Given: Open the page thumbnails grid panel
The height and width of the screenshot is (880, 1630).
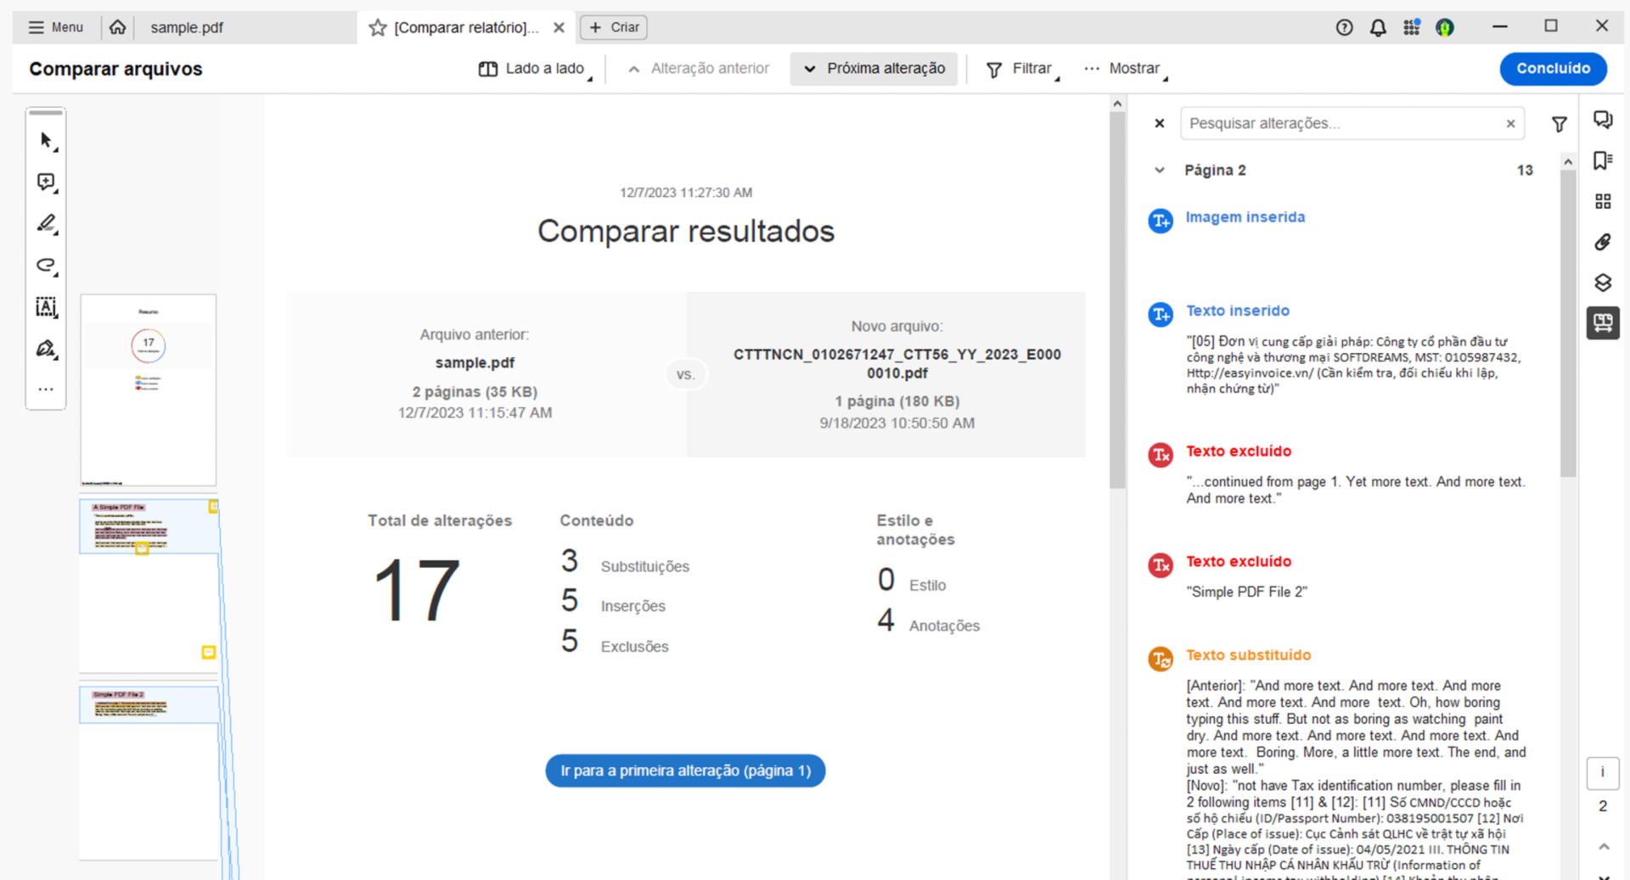Looking at the screenshot, I should click(x=1604, y=201).
